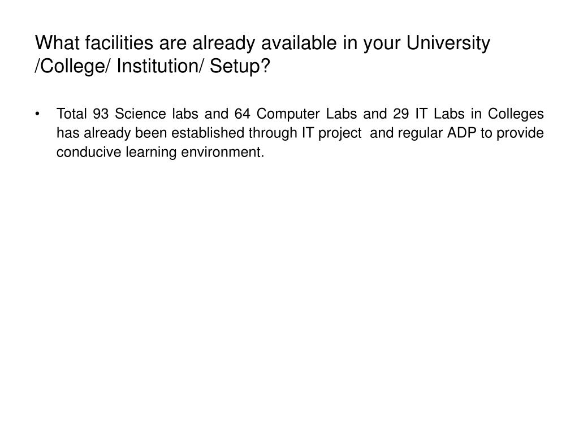
Task: Click the word 'Institution/' in the heading
Action: click(160, 67)
